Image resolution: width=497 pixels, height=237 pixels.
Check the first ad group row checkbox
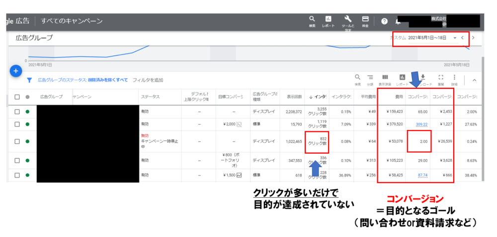point(17,112)
